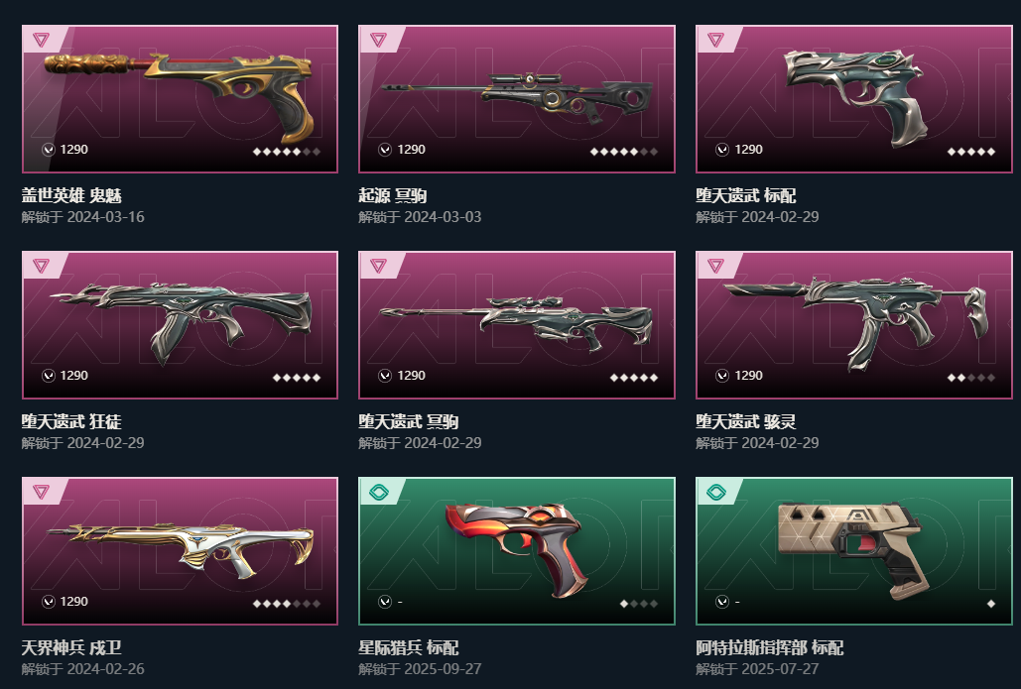Click the green tier icon on 星际猎兵 标配 card
The height and width of the screenshot is (689, 1021).
pos(378,492)
